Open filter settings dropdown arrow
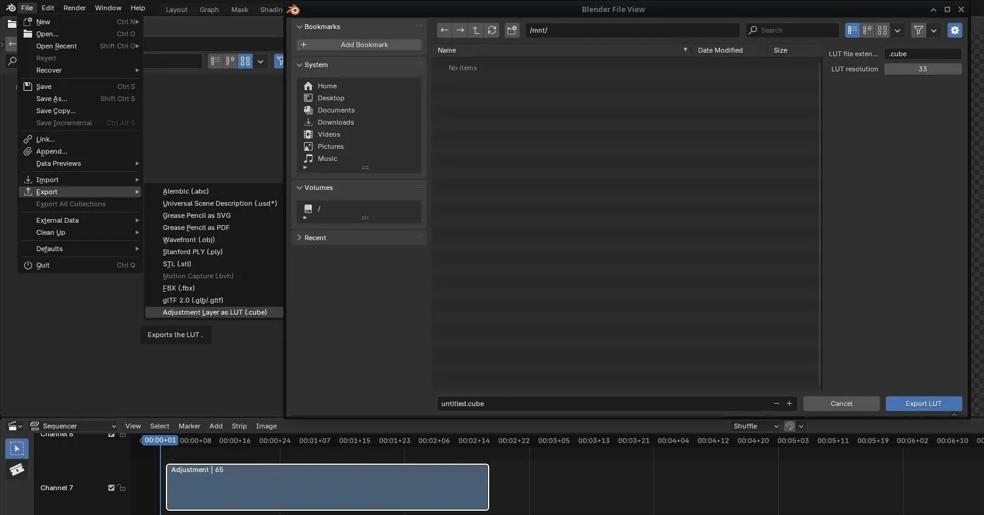Screen dimensions: 984x515 click(x=934, y=30)
